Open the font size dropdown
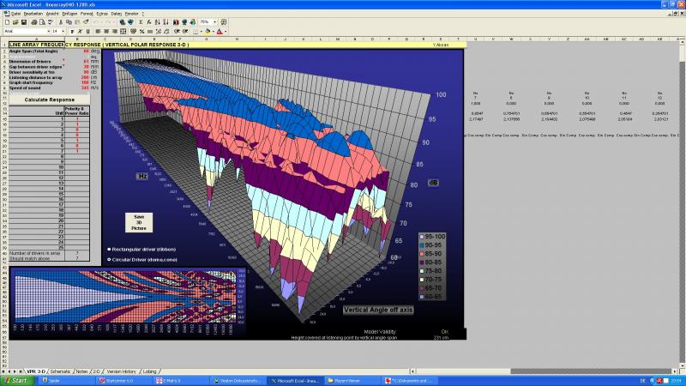The width and height of the screenshot is (686, 386). [62, 31]
